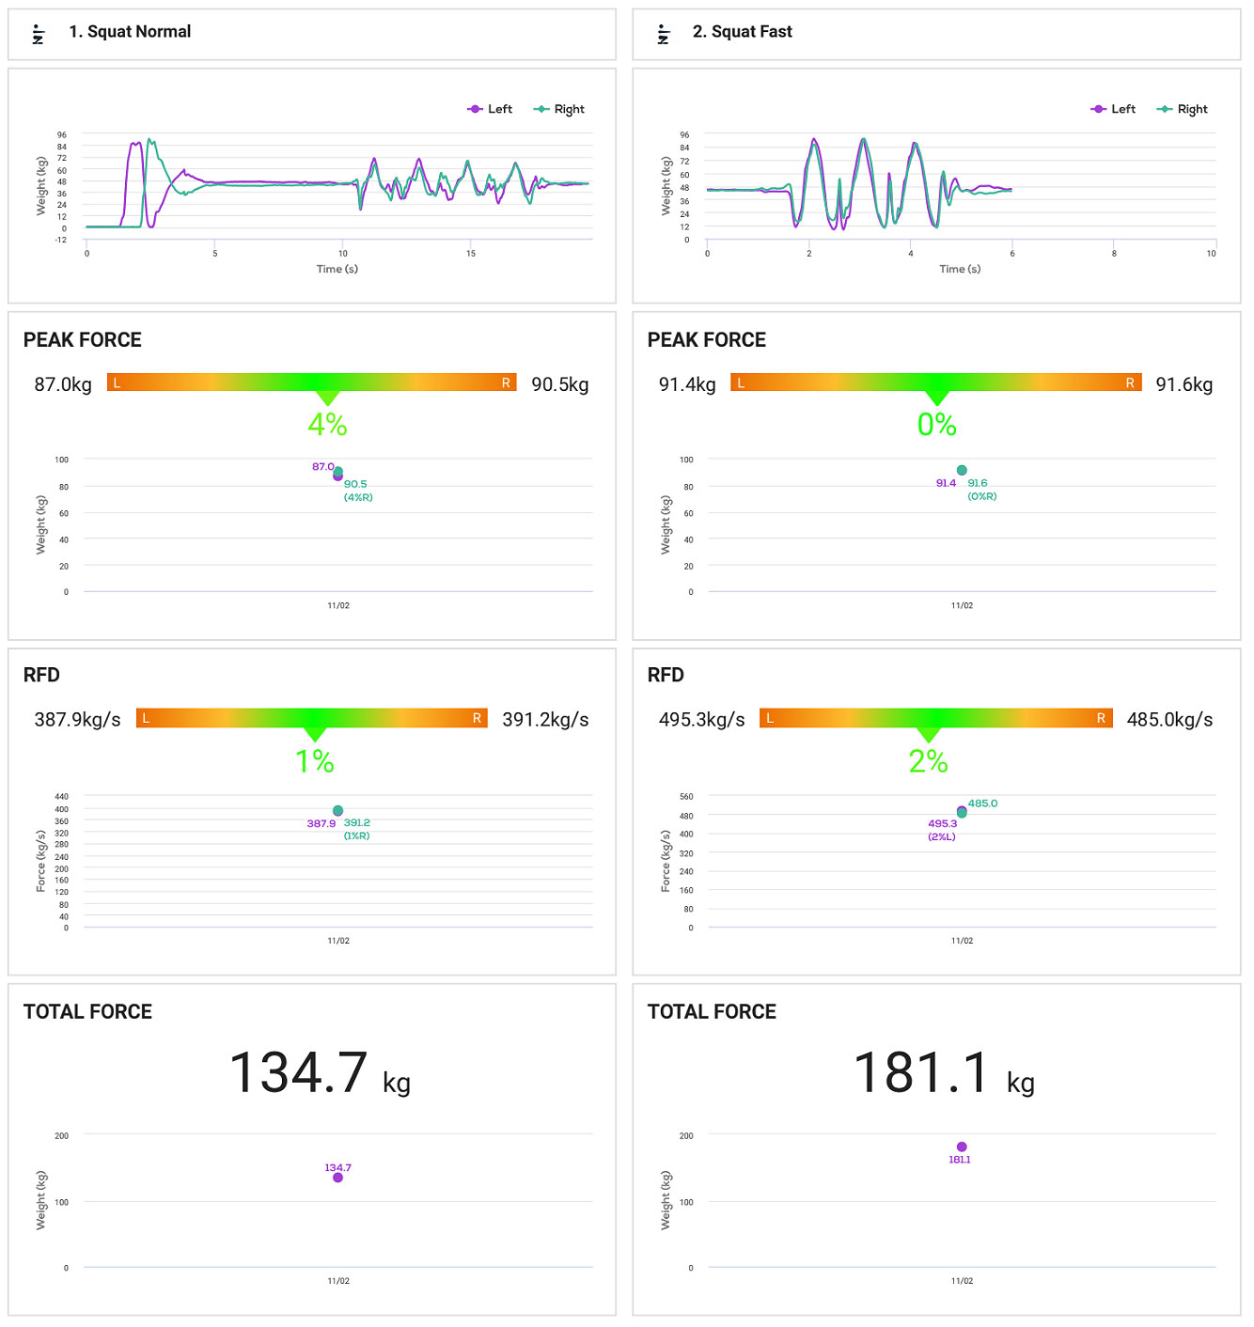Click the Squat Fast TOTAL FORCE heading

[x=712, y=1012]
